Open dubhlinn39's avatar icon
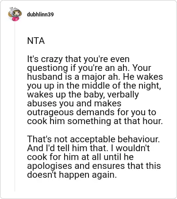The width and height of the screenshot is (177, 199). pos(15,14)
